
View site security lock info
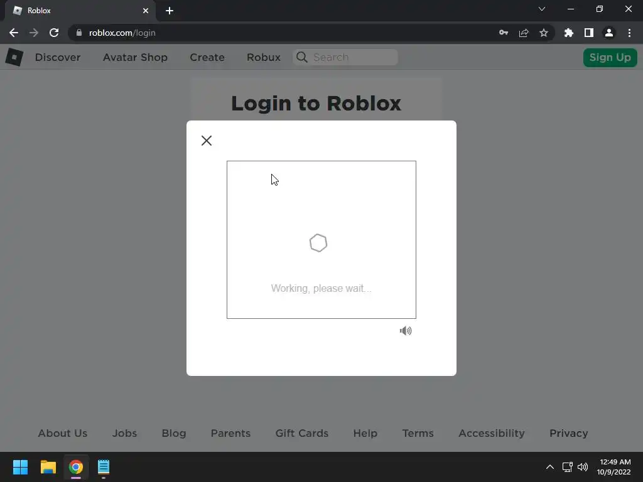pos(79,33)
